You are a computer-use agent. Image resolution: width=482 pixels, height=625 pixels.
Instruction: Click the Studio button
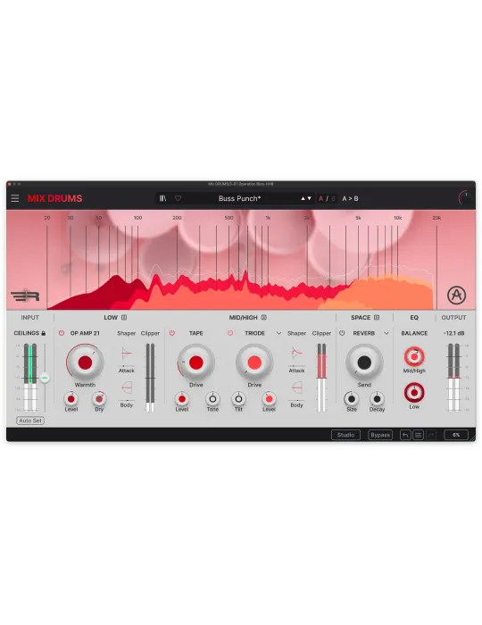pos(345,435)
